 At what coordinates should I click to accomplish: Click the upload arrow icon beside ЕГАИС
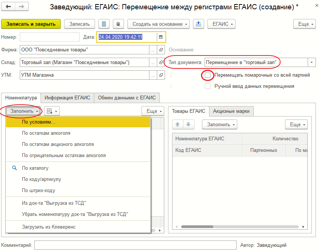199,24
